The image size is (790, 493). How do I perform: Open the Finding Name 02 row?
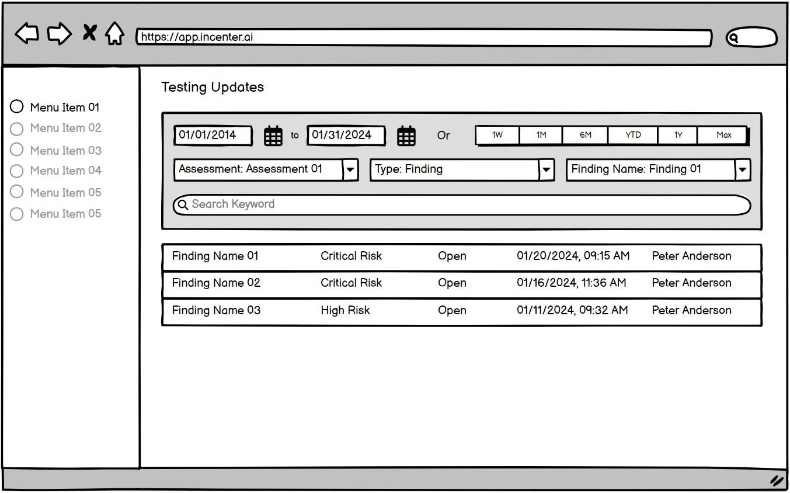coord(462,284)
